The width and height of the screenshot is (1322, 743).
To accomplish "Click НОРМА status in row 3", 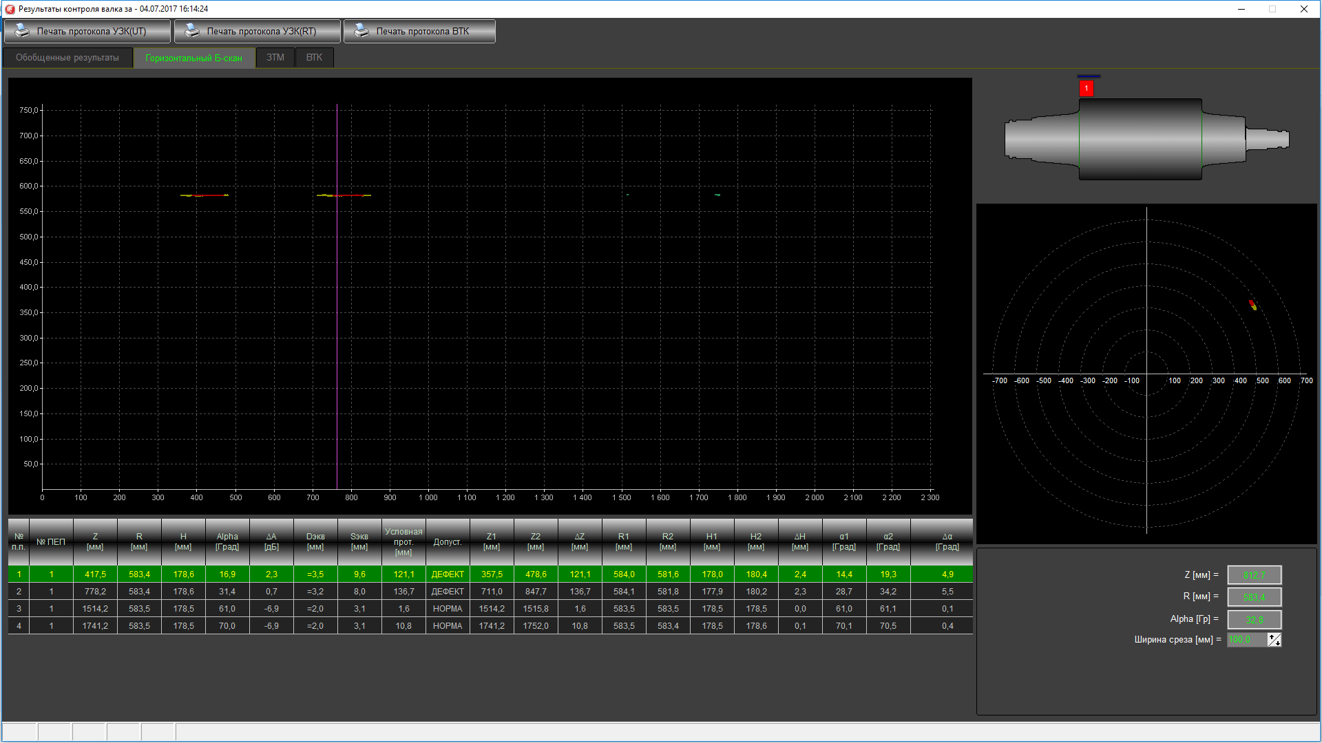I will [x=448, y=609].
